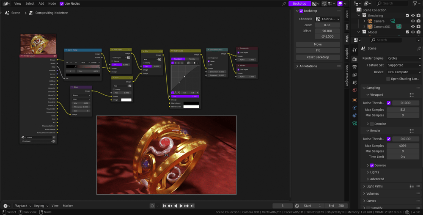The image size is (423, 215).
Task: Expand the Volumes panel
Action: click(x=372, y=194)
